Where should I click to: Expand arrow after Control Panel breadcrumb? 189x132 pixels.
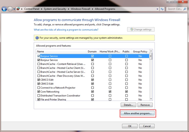click(42, 9)
